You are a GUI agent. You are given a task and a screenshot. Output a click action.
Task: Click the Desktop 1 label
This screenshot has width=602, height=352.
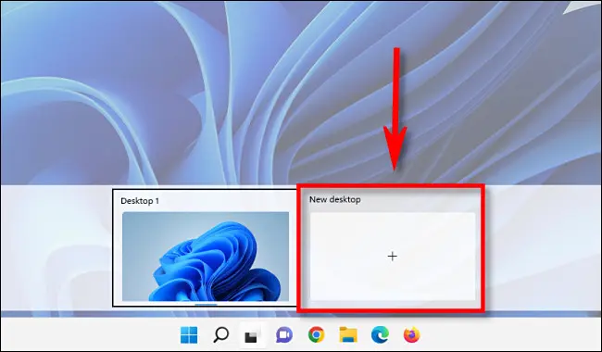[x=140, y=201]
